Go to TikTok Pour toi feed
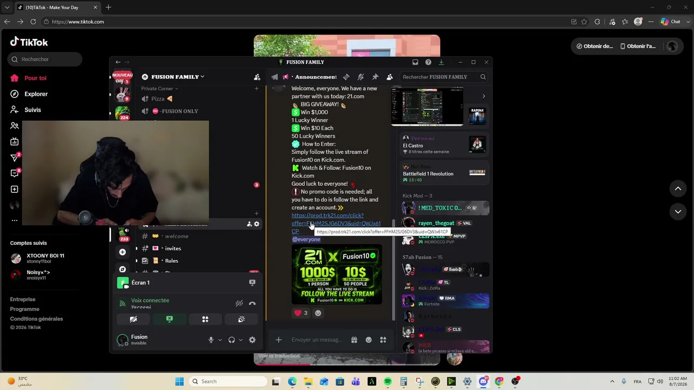 tap(29, 78)
